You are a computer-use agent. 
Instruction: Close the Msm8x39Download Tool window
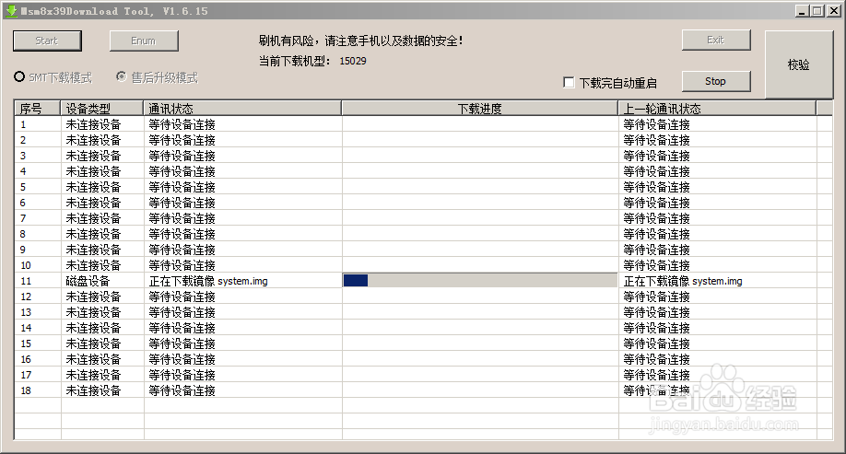click(834, 11)
